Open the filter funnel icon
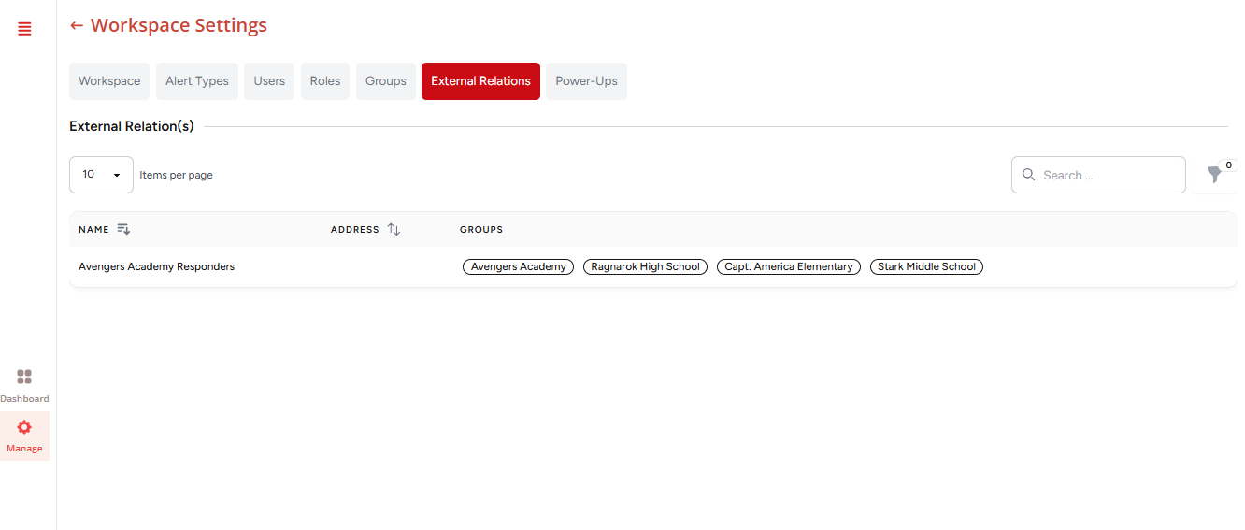The image size is (1245, 530). pyautogui.click(x=1214, y=175)
